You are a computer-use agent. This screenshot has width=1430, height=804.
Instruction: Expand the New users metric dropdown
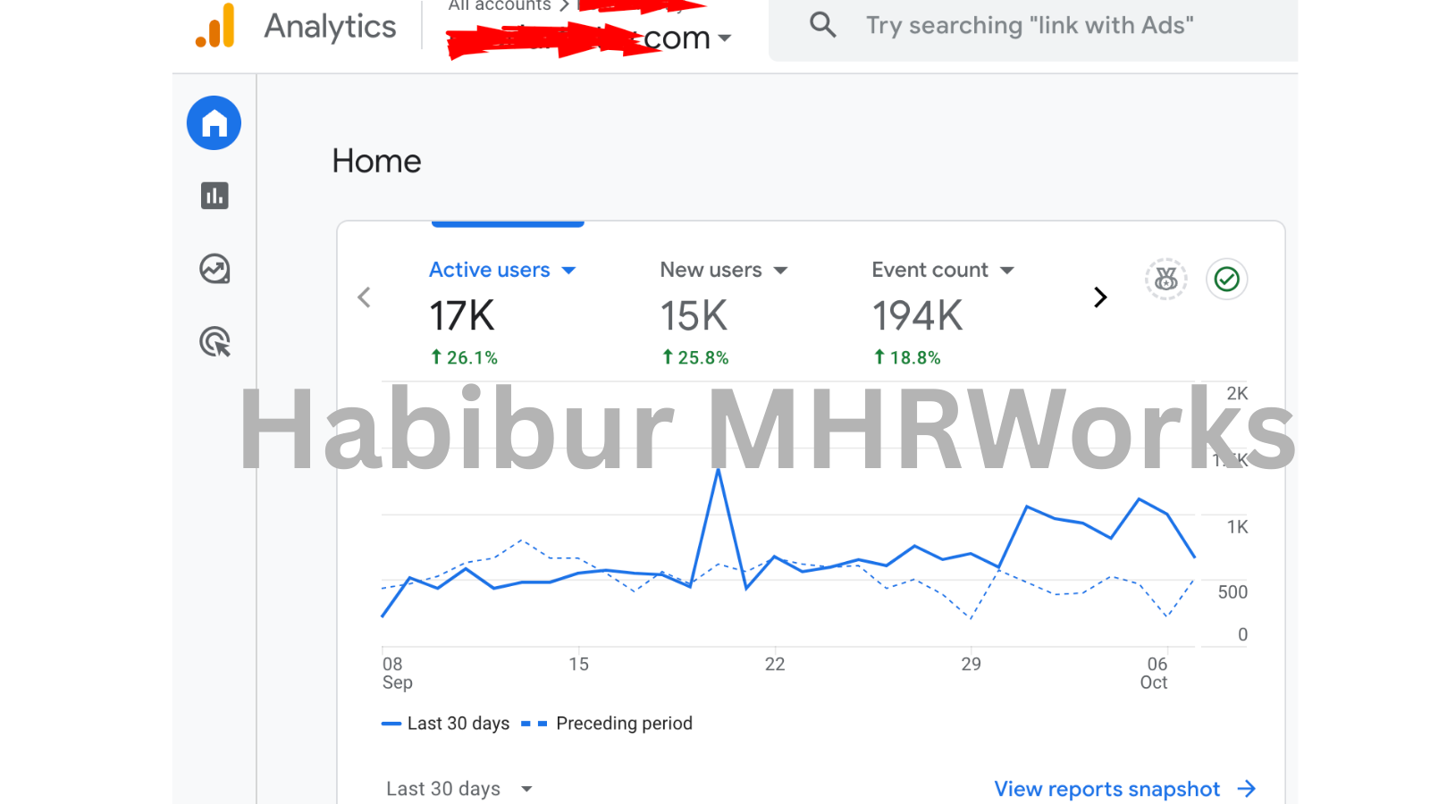click(x=780, y=271)
